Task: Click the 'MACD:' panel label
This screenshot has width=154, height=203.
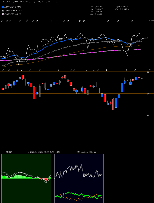Action: (x=9, y=152)
